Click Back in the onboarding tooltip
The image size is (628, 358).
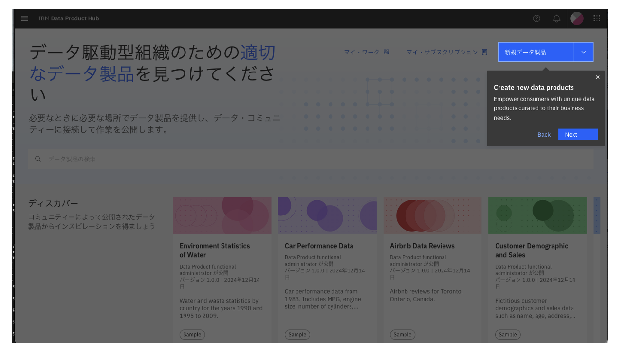click(544, 134)
